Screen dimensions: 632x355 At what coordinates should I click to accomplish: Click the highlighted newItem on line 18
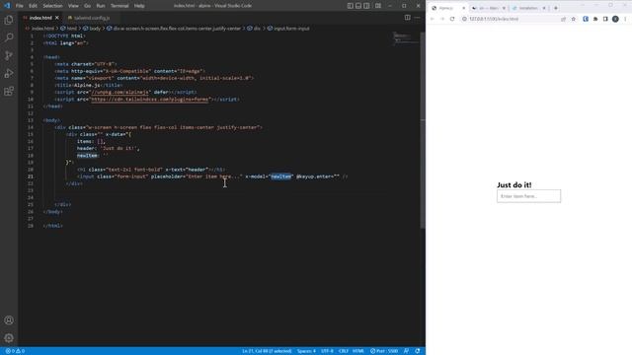(x=87, y=156)
